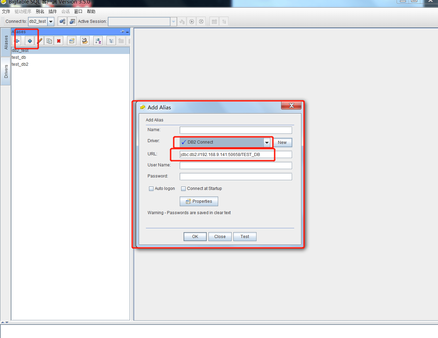The image size is (438, 338).
Task: Toggle the Connect at Startup checkbox
Action: click(184, 189)
